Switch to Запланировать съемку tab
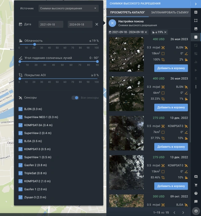201x216 pixels. [170, 12]
